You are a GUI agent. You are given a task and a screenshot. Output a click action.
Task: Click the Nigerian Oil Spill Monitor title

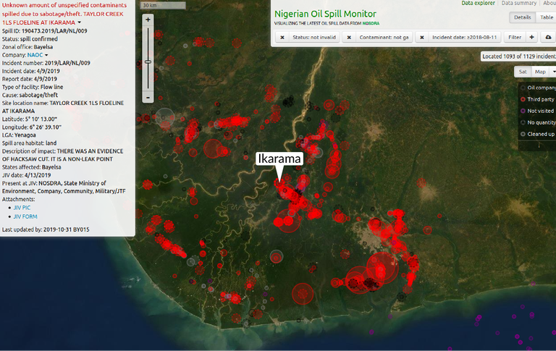(x=325, y=14)
